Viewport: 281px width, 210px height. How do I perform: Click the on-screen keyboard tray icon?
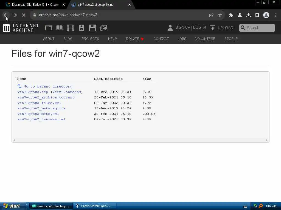pyautogui.click(x=245, y=206)
